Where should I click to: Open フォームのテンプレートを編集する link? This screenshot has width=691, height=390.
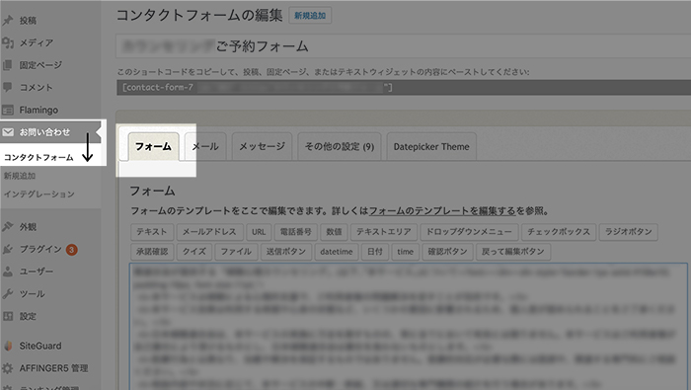click(442, 211)
